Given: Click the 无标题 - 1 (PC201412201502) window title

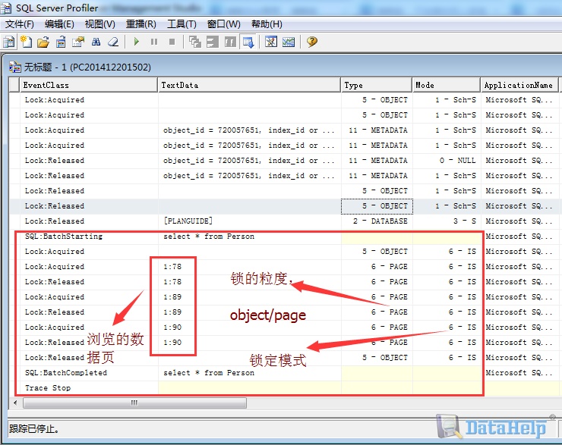Looking at the screenshot, I should click(x=87, y=67).
